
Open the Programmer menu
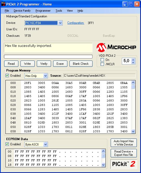[43, 11]
